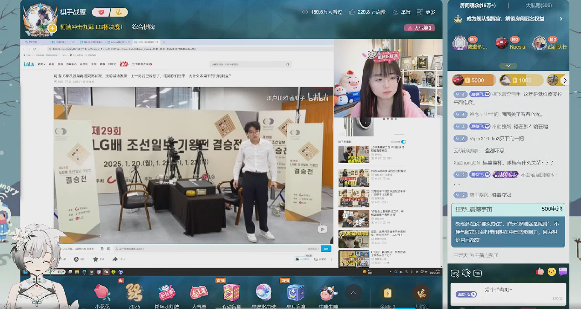Viewport: 581px width, 309px height.
Task: Click the 人气第3 popularity badge
Action: [x=419, y=28]
